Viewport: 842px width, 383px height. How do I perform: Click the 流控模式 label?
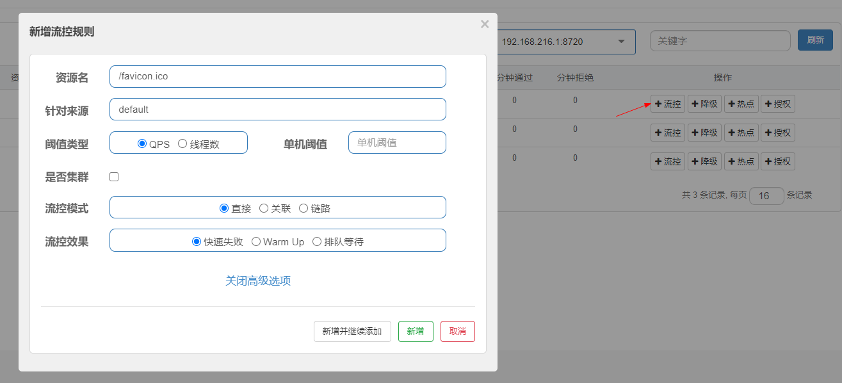click(67, 208)
